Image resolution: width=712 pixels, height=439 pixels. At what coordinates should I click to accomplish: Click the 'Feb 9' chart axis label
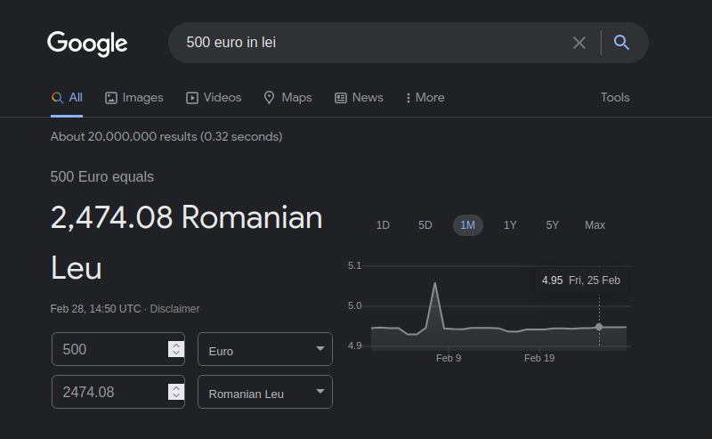click(449, 358)
